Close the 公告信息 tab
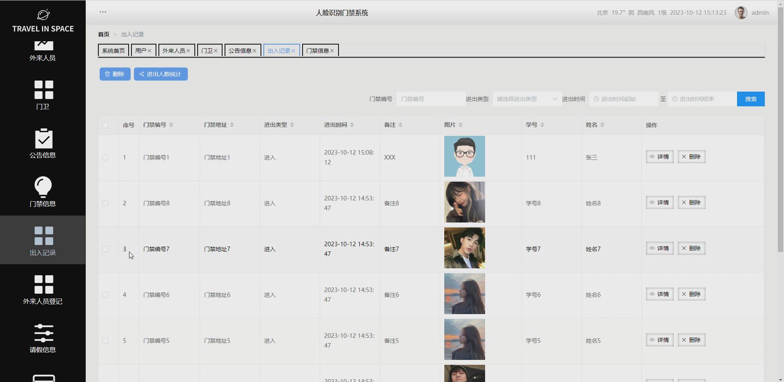 click(x=254, y=51)
